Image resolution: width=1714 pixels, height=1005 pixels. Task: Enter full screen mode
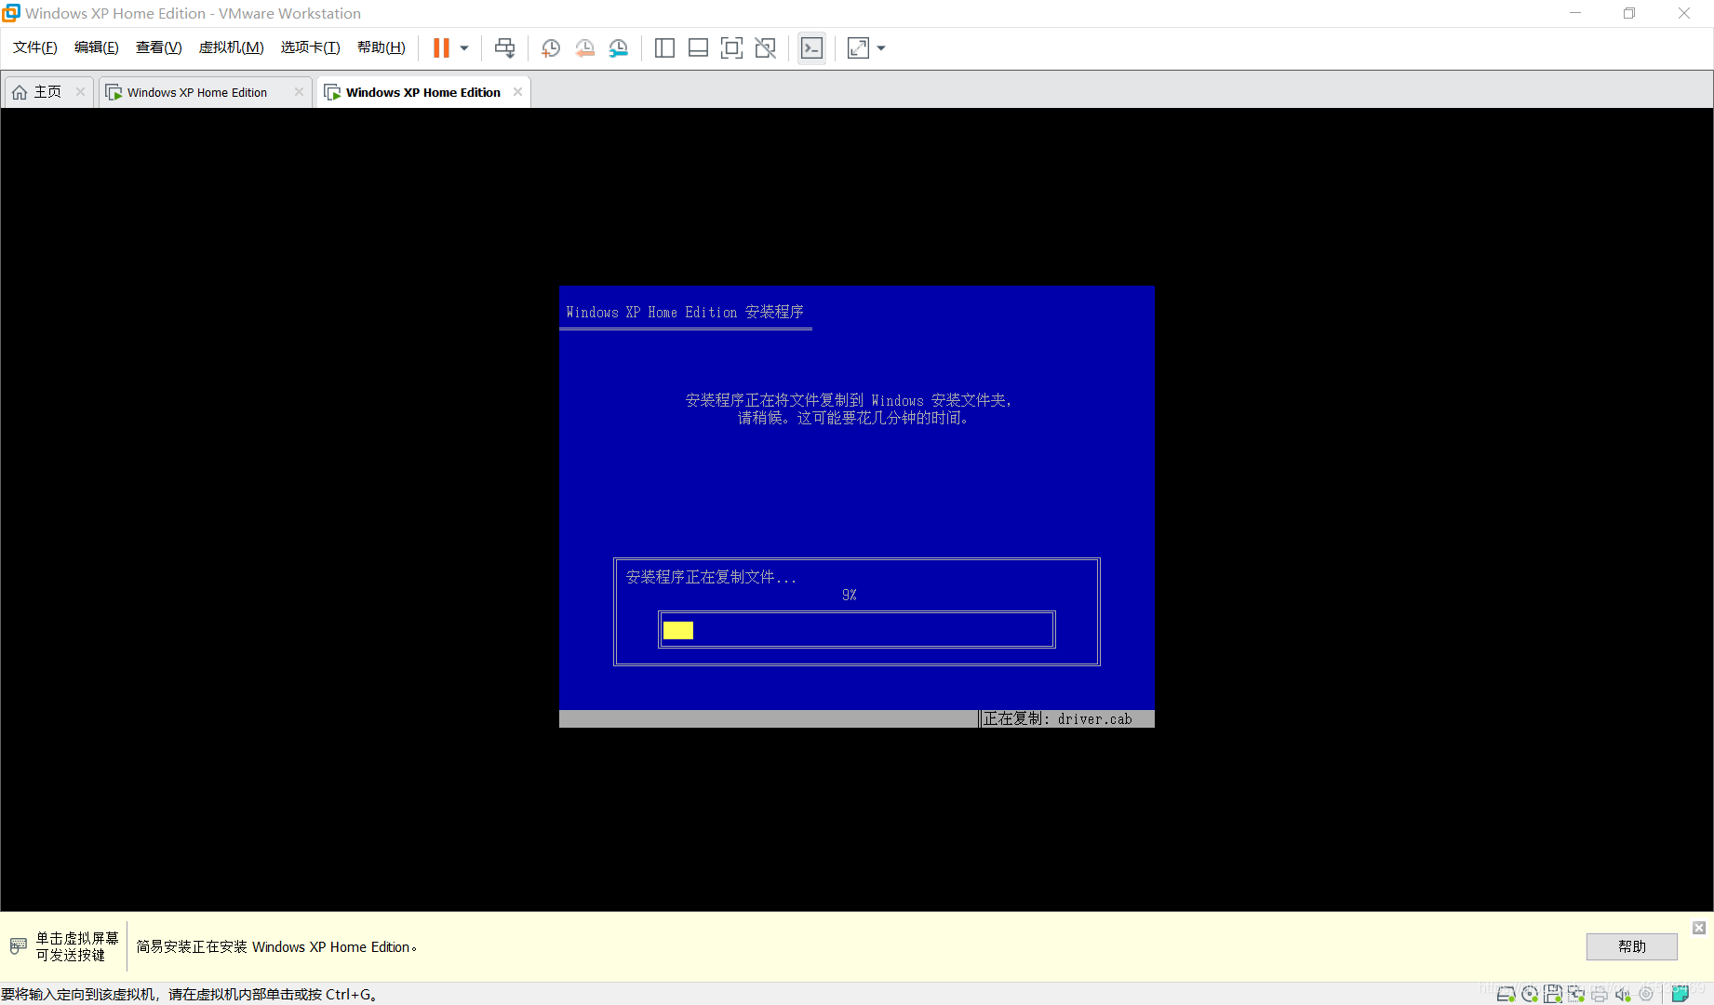[x=731, y=48]
